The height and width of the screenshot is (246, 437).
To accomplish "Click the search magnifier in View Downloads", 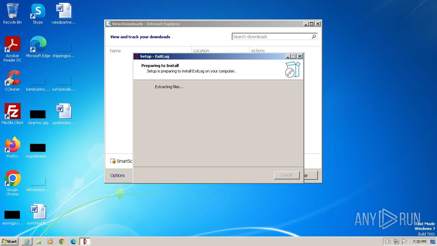I will click(x=314, y=37).
